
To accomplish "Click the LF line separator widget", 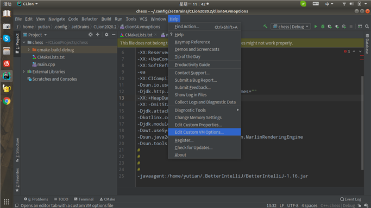I will tap(281, 206).
